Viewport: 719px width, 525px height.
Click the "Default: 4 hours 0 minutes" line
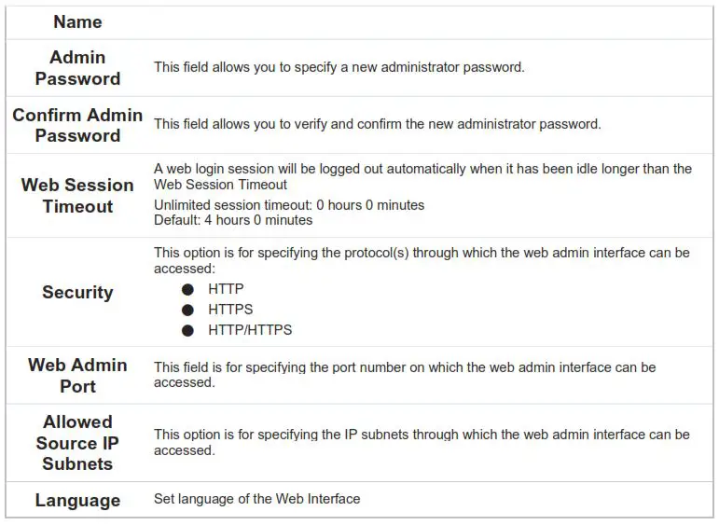(233, 221)
